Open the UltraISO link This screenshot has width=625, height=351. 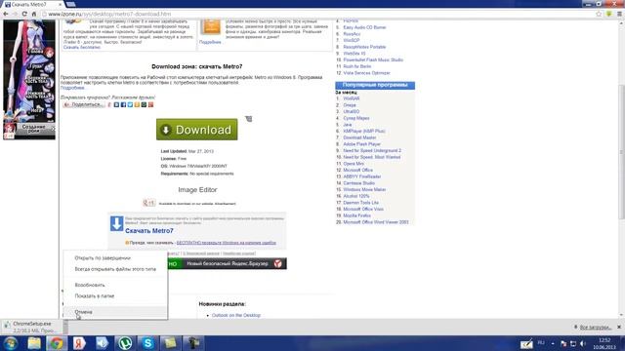tap(352, 111)
